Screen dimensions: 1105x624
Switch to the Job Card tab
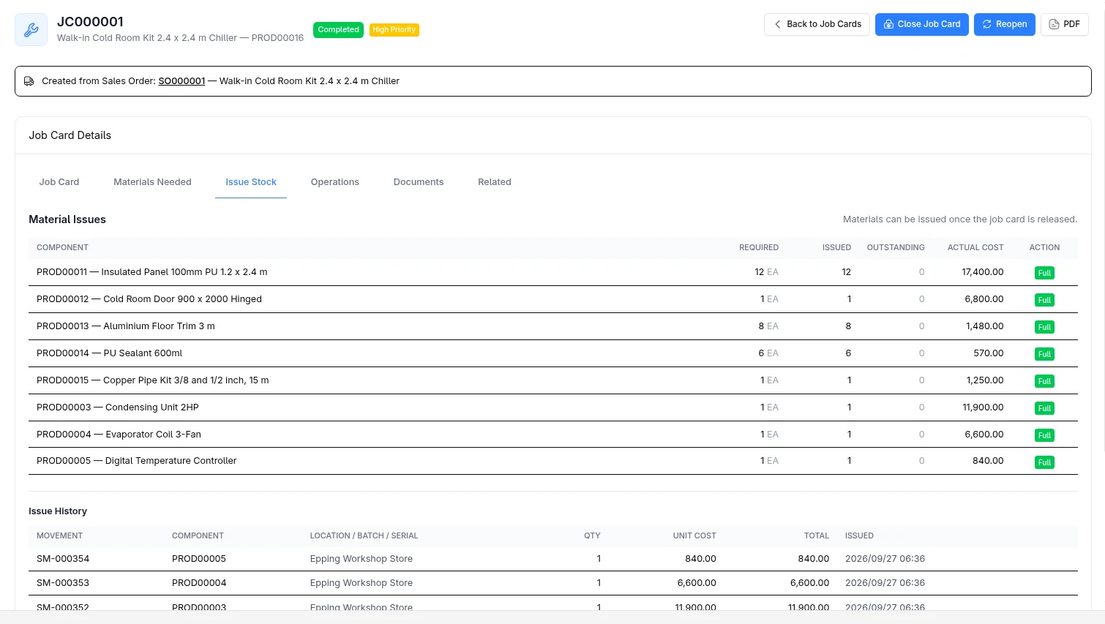click(59, 182)
